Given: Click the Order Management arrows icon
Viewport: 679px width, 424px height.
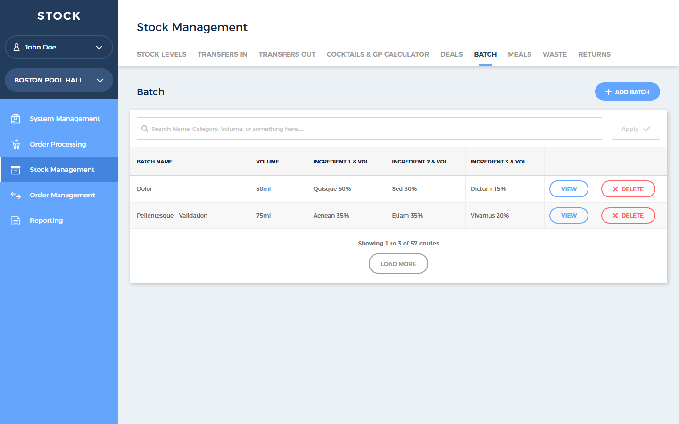Looking at the screenshot, I should click(x=16, y=195).
